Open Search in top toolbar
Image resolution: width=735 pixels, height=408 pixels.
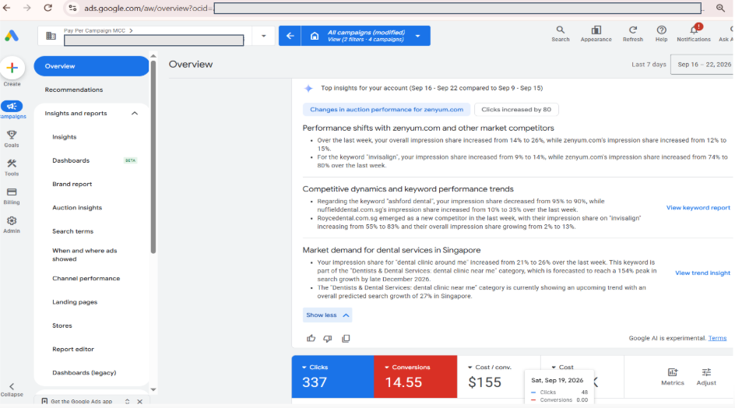click(x=560, y=33)
